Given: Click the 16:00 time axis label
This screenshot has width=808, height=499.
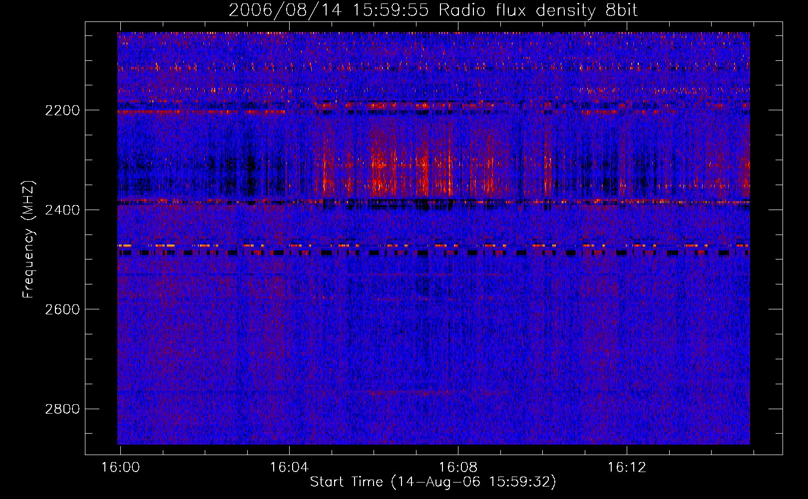Looking at the screenshot, I should [120, 468].
